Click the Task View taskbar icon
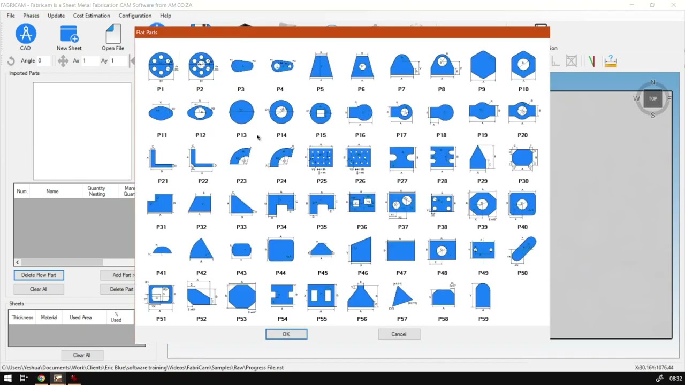Image resolution: width=685 pixels, height=385 pixels. [x=24, y=379]
